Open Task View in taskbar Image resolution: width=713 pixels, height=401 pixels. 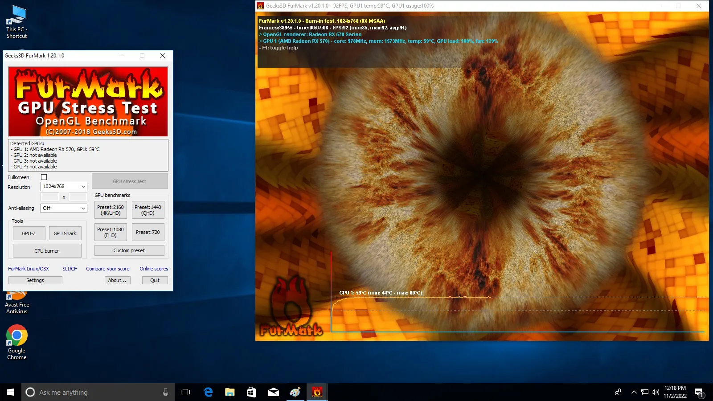185,392
